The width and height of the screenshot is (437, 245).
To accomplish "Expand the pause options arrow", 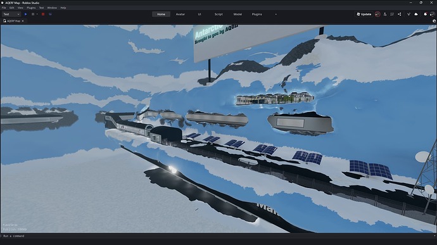I will coord(37,14).
